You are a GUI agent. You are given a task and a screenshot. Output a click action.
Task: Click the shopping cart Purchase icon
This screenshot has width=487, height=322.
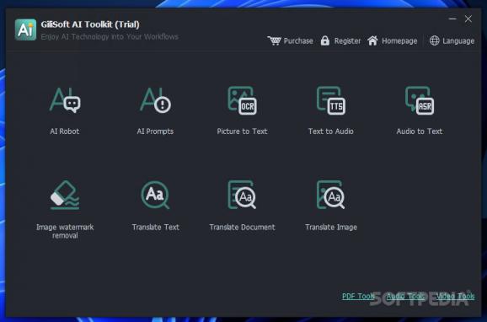tap(274, 40)
